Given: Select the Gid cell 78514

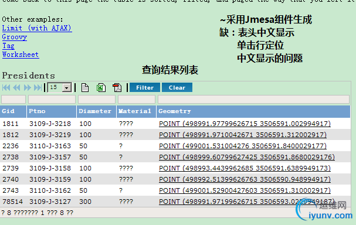Looking at the screenshot, I should tap(13, 202).
